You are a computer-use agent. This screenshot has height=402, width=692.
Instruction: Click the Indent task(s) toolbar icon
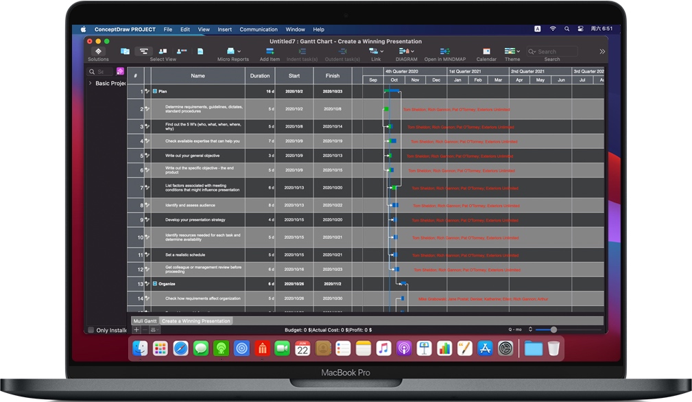coord(304,51)
